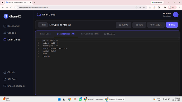Run the My Options Algo v2 script
This screenshot has width=182, height=102.
pyautogui.click(x=172, y=25)
